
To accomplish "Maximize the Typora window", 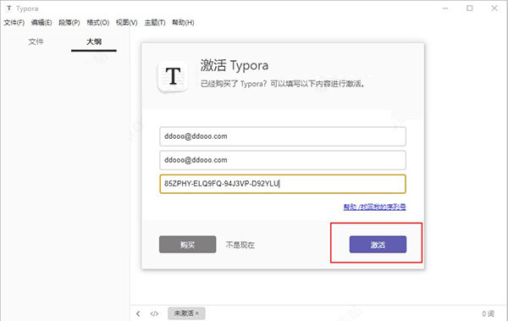I will [x=469, y=8].
